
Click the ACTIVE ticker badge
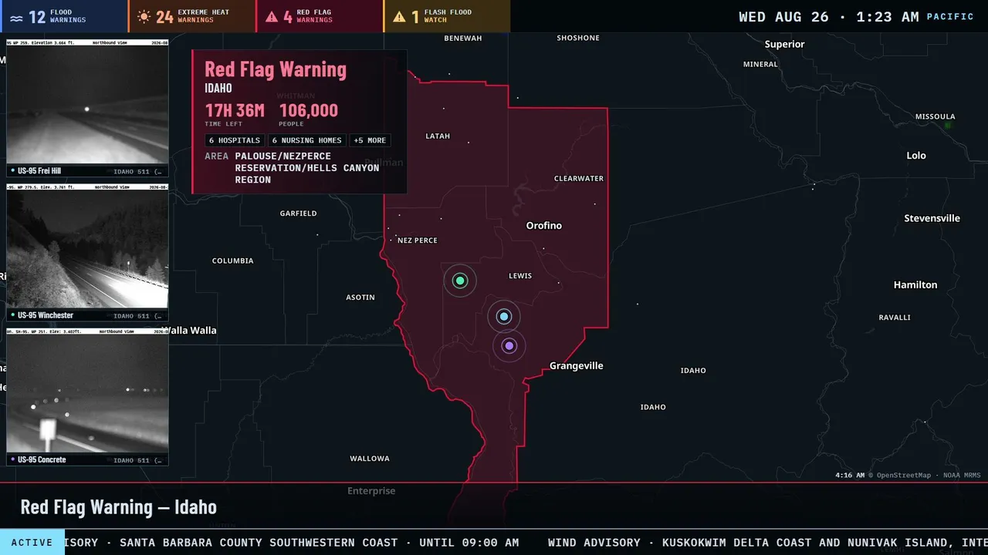tap(32, 543)
